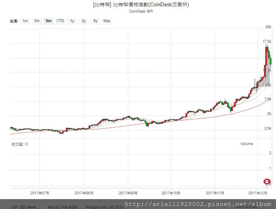
Task: Click the 17.5k price axis label
Action: click(x=267, y=41)
